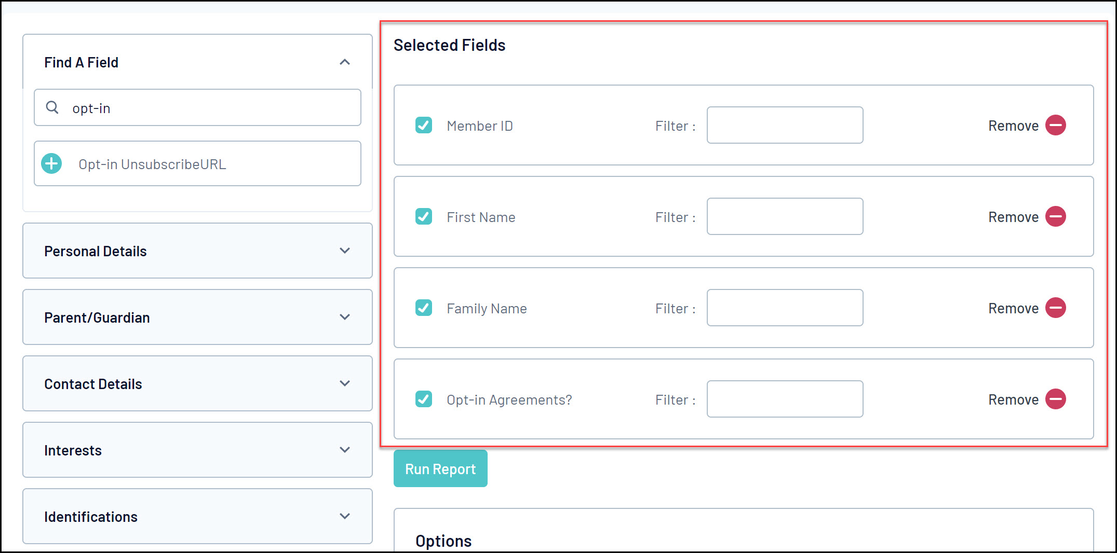
Task: Click the Run Report button
Action: click(x=440, y=469)
